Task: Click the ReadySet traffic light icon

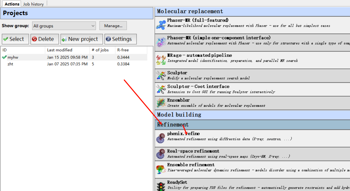Action: pos(161,186)
